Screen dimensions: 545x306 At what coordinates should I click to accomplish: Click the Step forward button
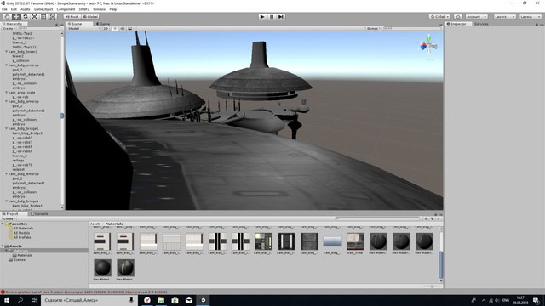[x=281, y=17]
